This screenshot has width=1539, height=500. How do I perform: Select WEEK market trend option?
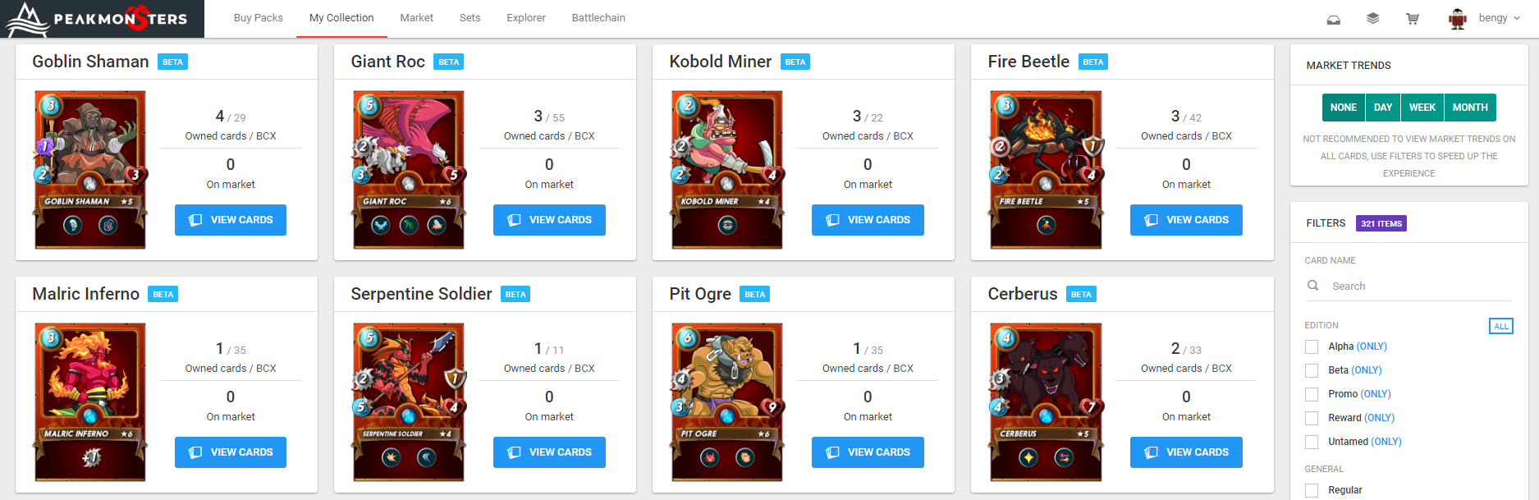click(1422, 108)
